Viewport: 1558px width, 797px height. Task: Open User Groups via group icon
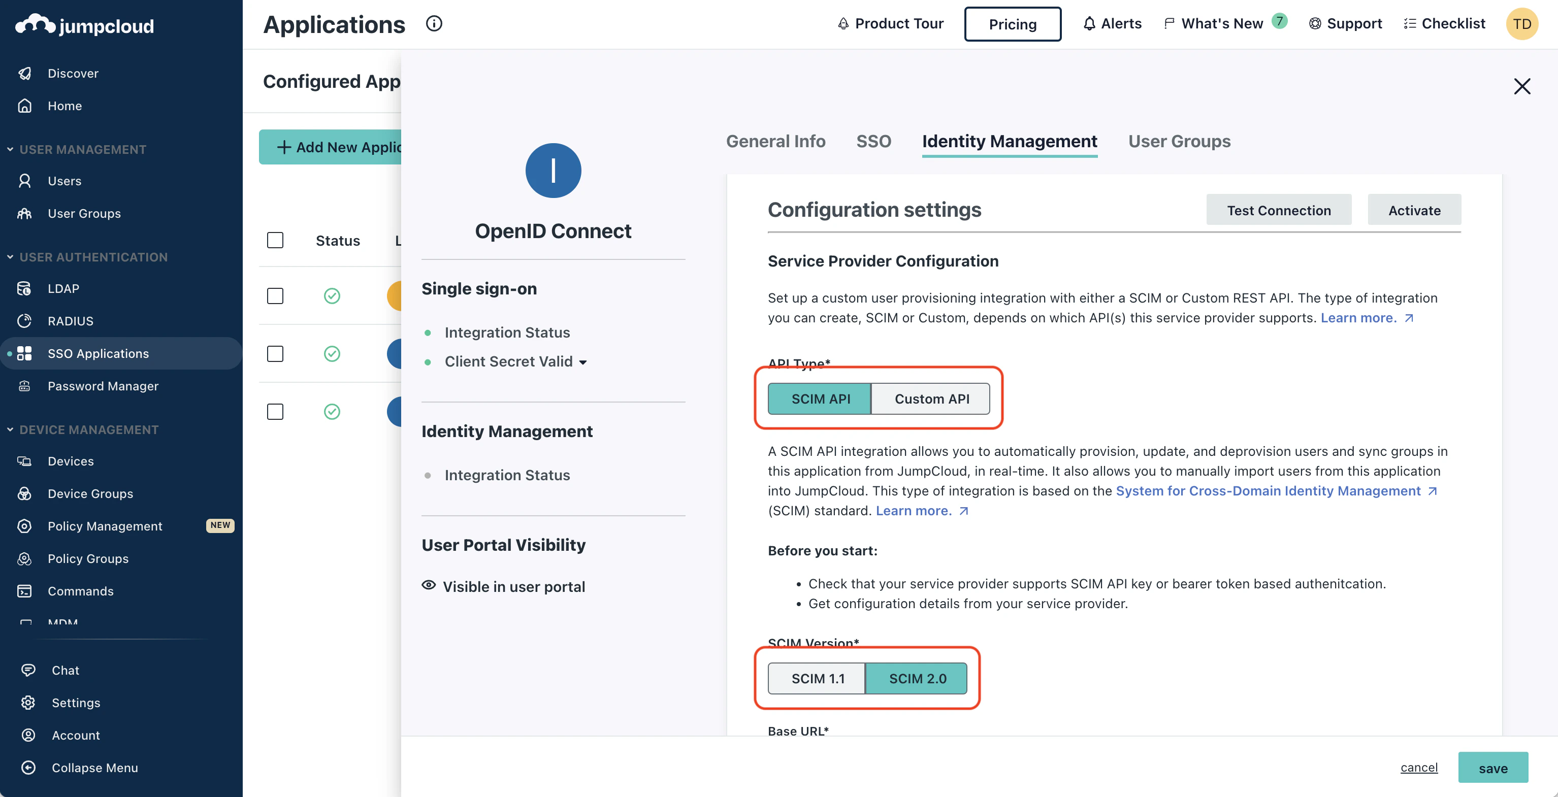25,213
